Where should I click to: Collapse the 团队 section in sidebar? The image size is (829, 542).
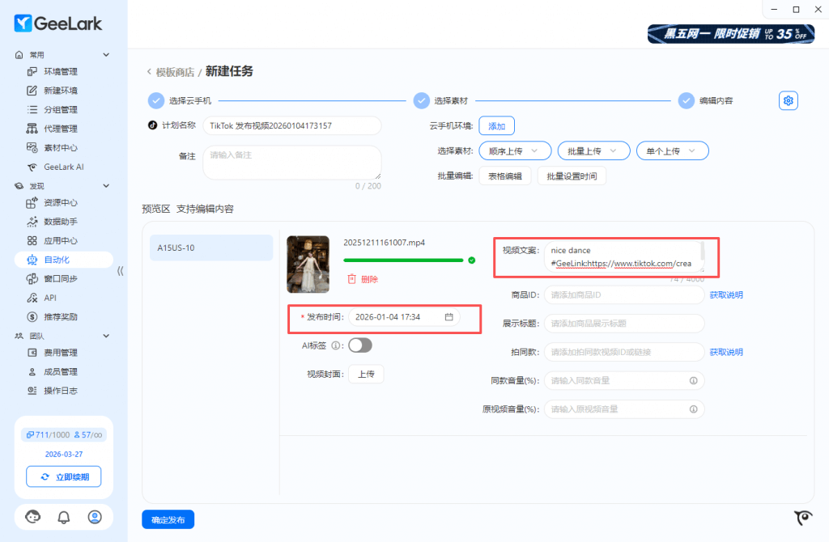point(105,336)
